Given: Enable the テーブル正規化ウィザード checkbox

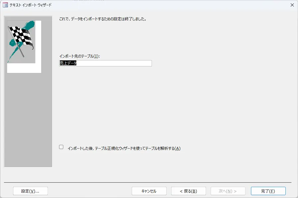Looking at the screenshot, I should pyautogui.click(x=61, y=147).
